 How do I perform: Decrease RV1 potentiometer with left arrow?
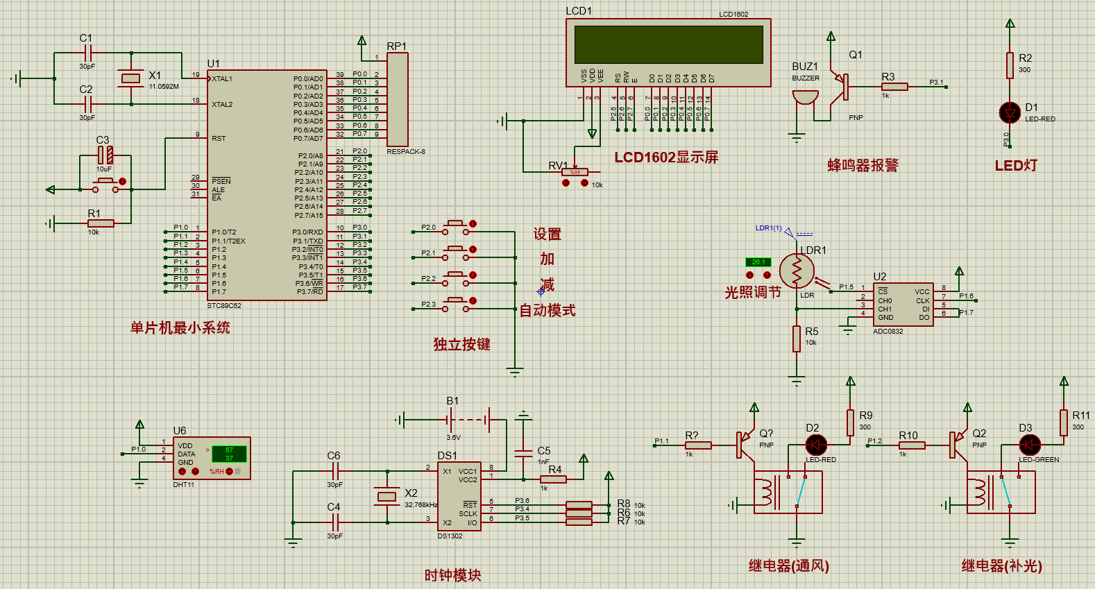pyautogui.click(x=566, y=183)
